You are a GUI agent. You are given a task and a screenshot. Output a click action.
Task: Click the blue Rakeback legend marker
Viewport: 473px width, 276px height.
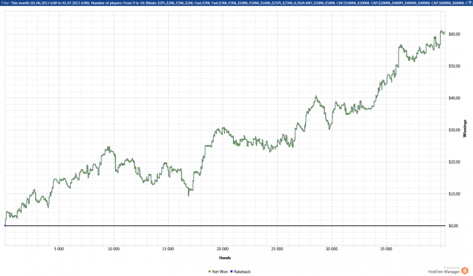click(231, 272)
